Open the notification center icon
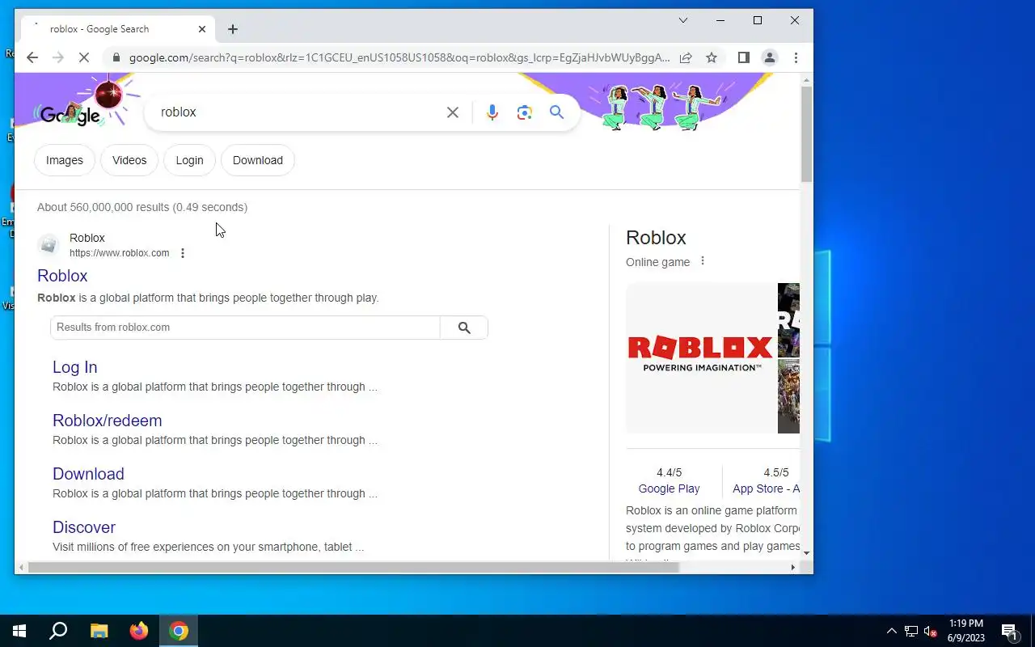 pyautogui.click(x=1009, y=631)
